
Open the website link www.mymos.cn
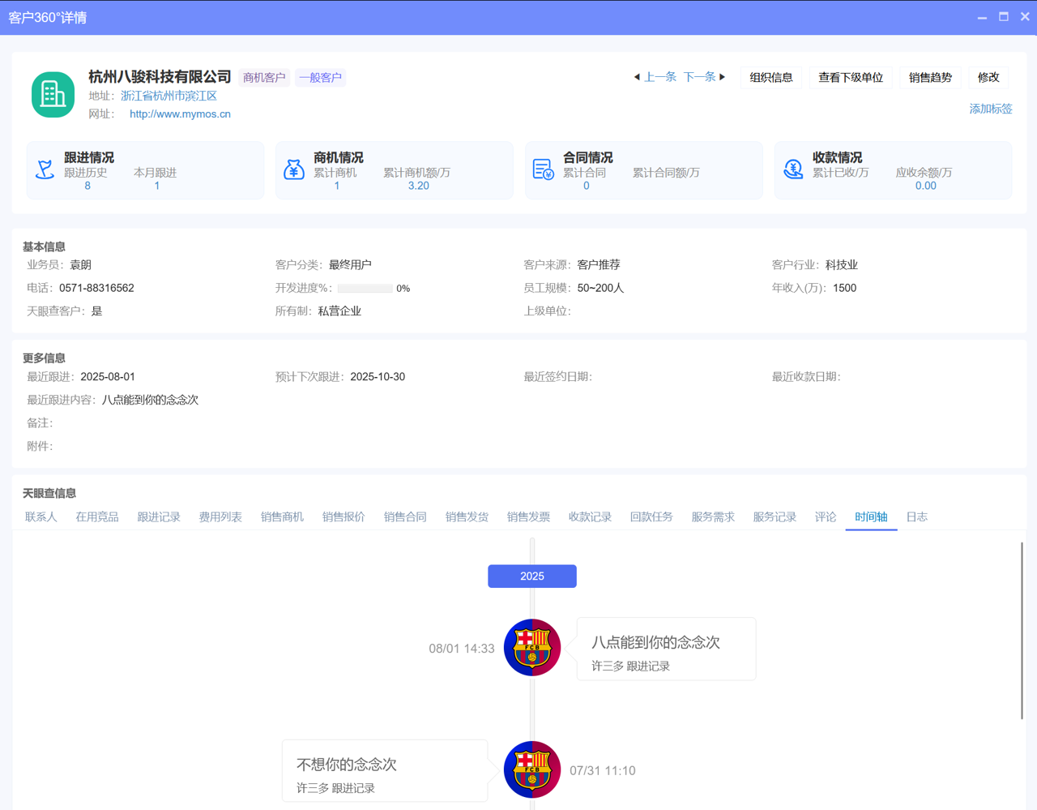(179, 114)
